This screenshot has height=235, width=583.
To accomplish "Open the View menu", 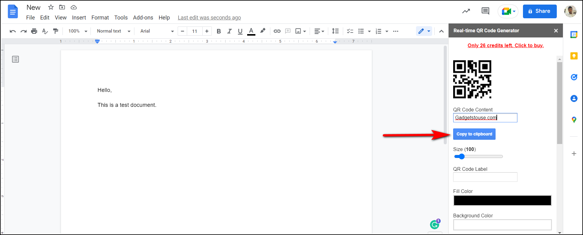I will pyautogui.click(x=61, y=18).
